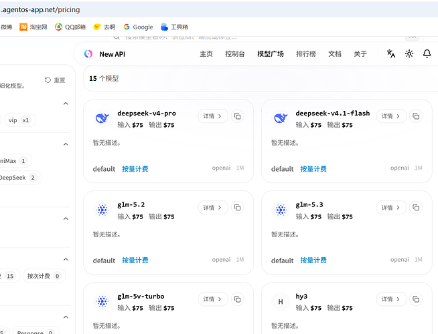Open the 微博 bookmark

tap(6, 27)
